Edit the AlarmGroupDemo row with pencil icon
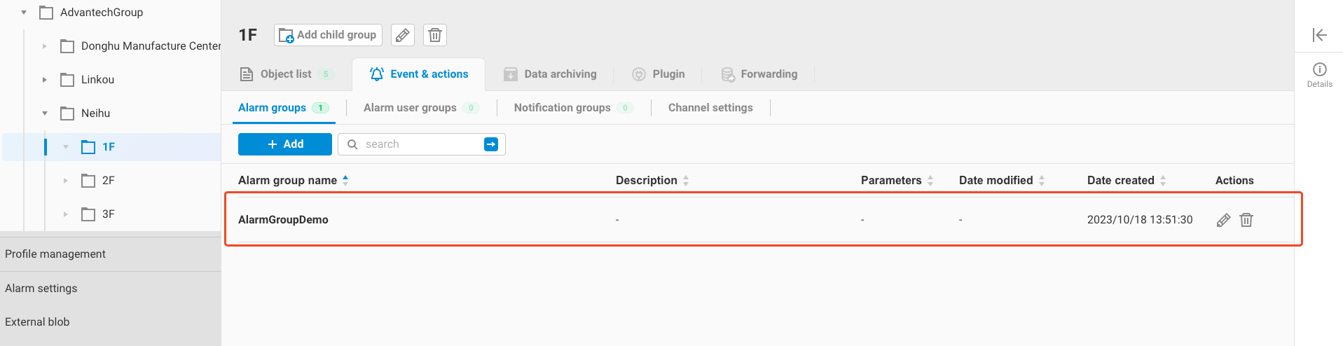 pyautogui.click(x=1223, y=220)
